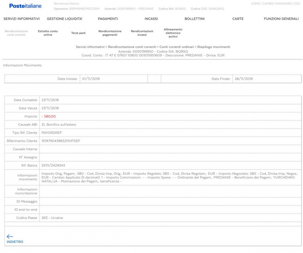Screen dimensions: 303x253
Task: Open the CARTE menu
Action: click(238, 19)
